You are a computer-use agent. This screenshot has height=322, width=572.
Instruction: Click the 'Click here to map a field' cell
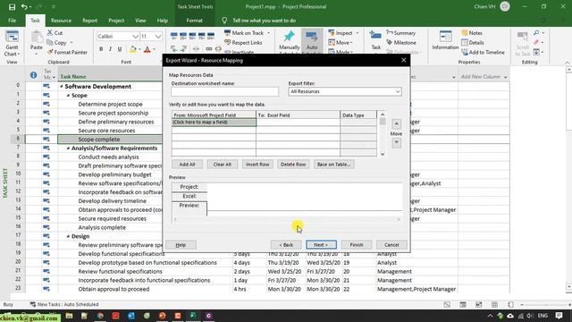pos(214,123)
